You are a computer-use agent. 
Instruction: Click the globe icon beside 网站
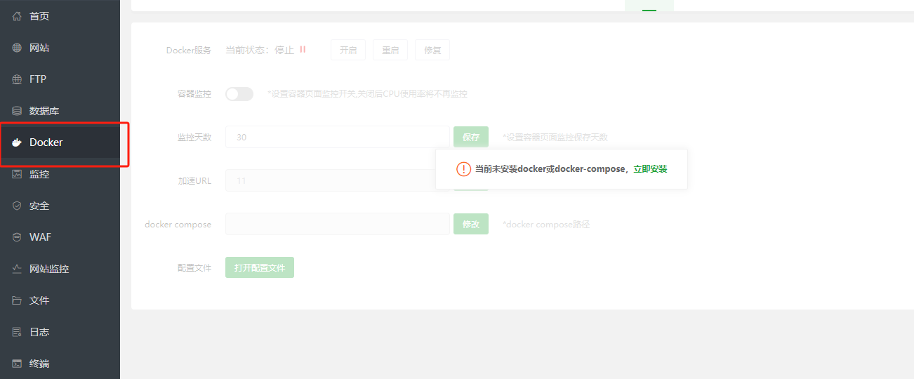pos(18,48)
